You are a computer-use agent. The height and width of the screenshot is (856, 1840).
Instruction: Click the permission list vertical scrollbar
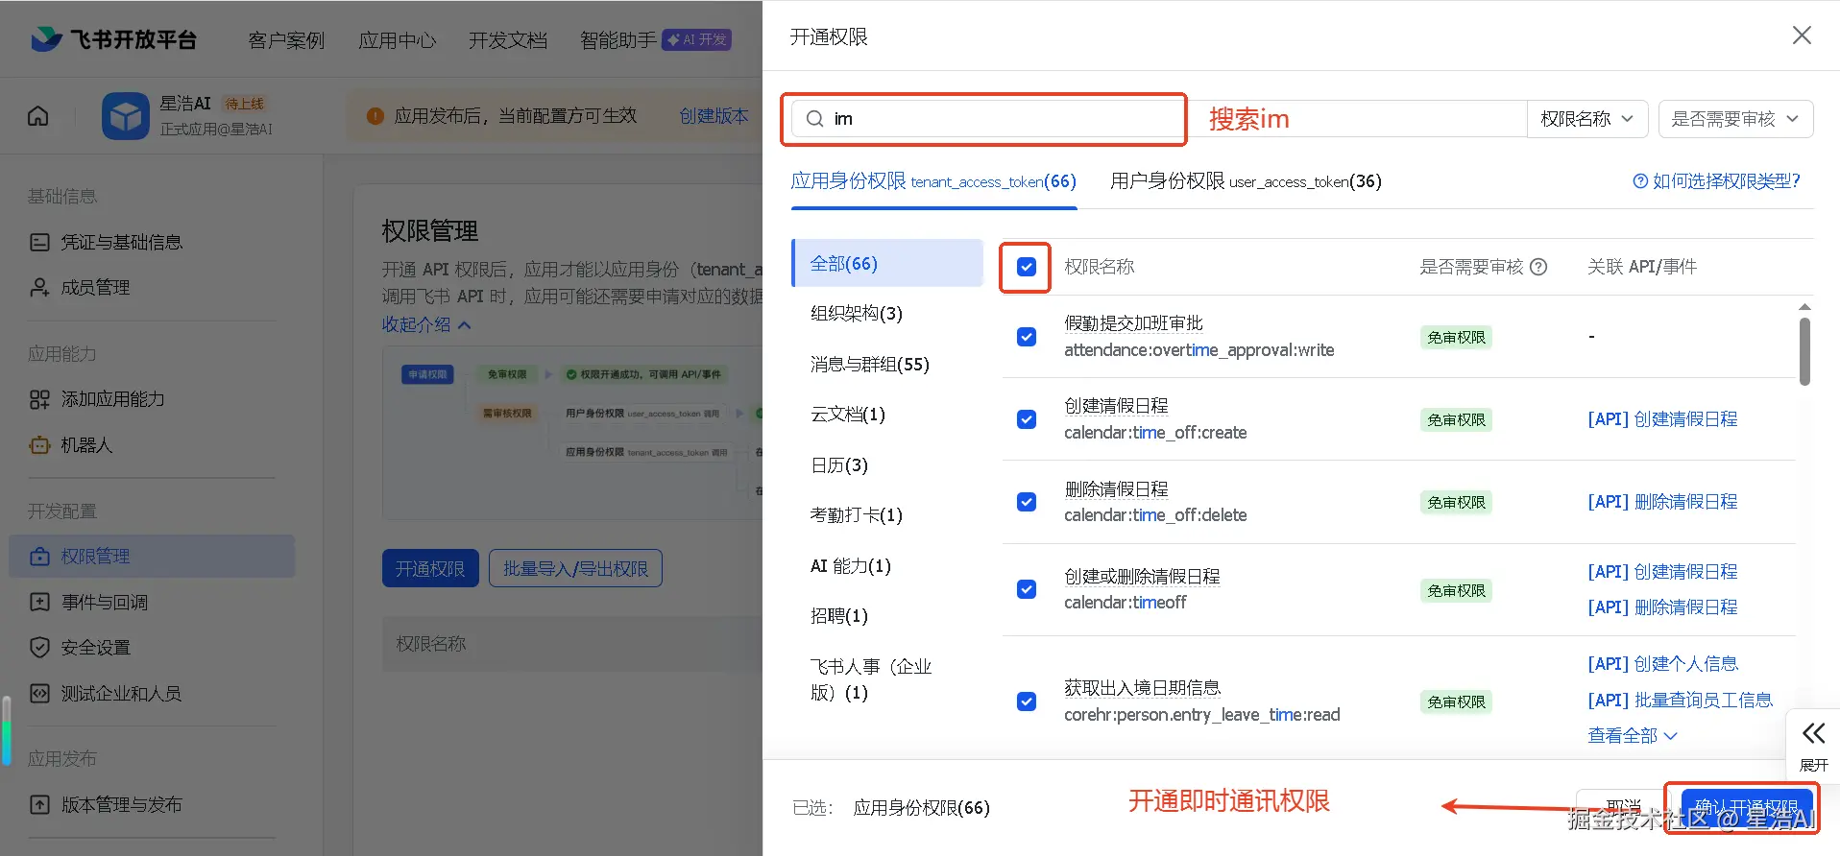[1804, 351]
